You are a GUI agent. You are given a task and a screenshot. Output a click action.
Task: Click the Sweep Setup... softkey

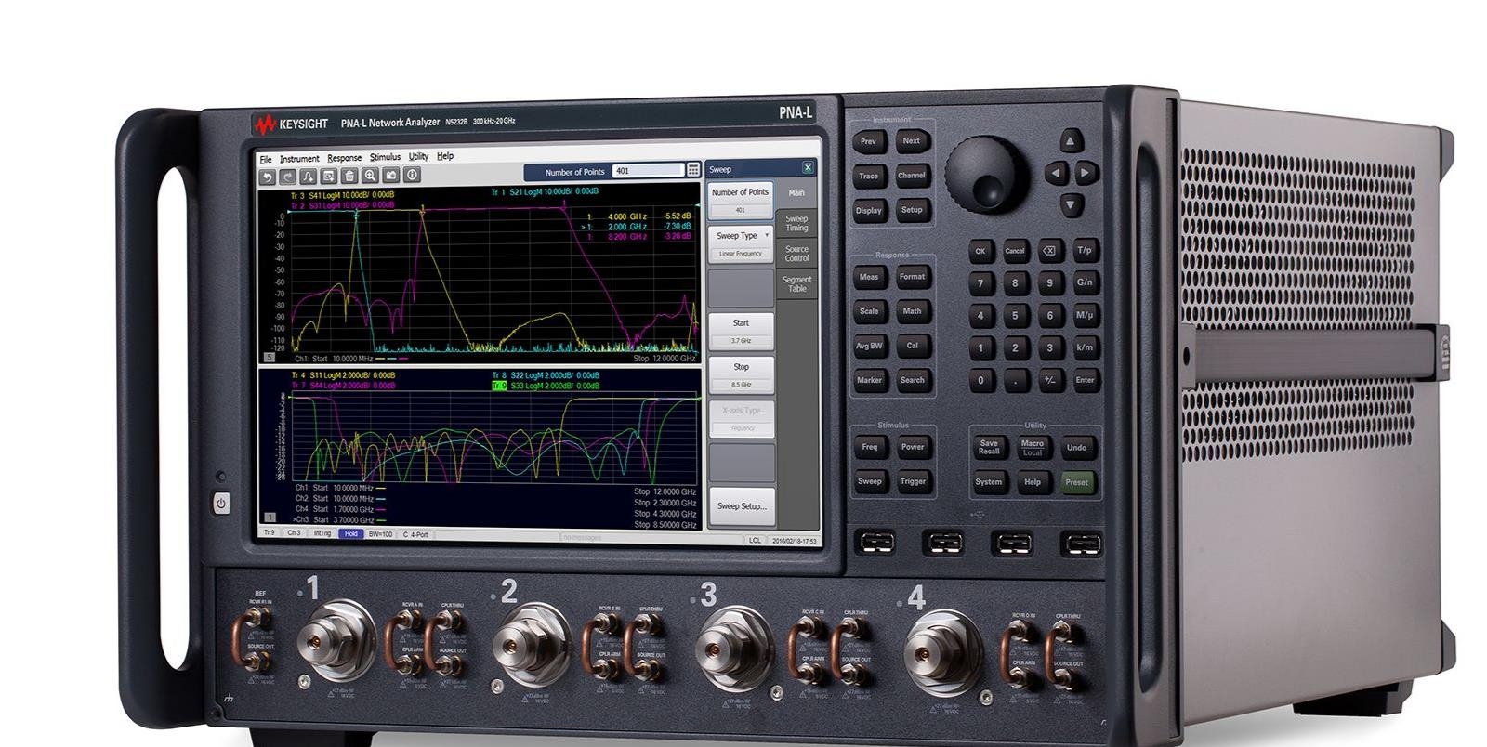[741, 506]
